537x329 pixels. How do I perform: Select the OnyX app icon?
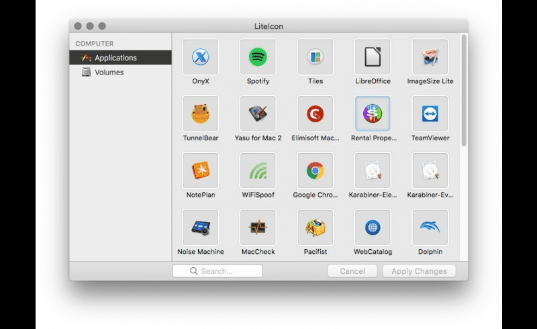[200, 57]
